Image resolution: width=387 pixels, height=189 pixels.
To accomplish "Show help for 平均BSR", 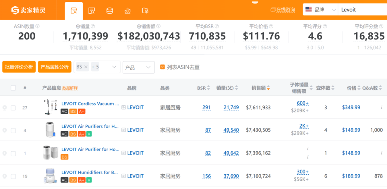I will 217,26.
